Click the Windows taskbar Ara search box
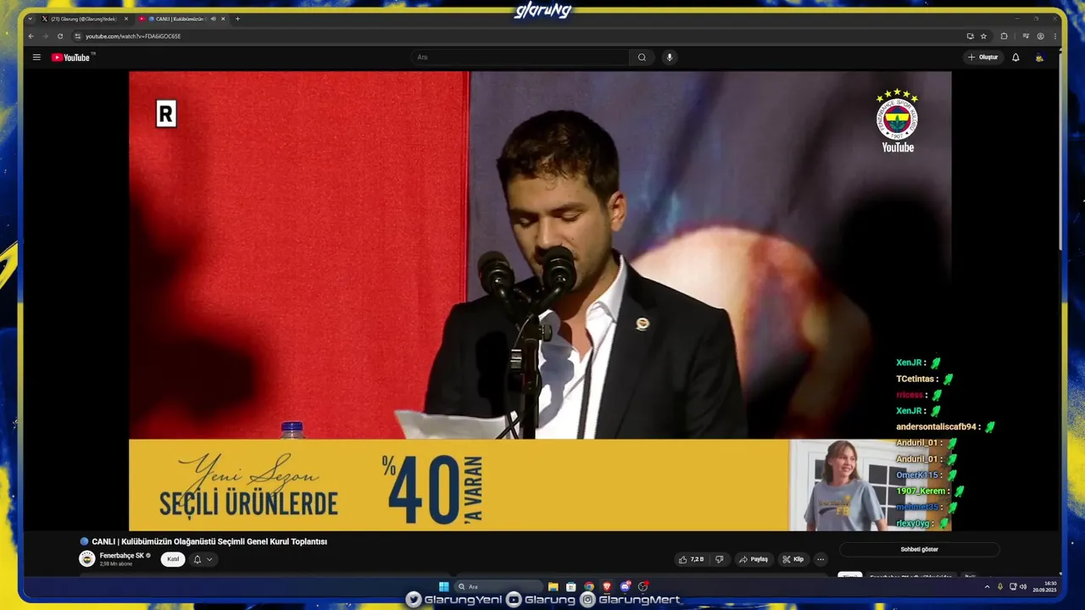Screen dimensions: 1085x610 tap(498, 586)
